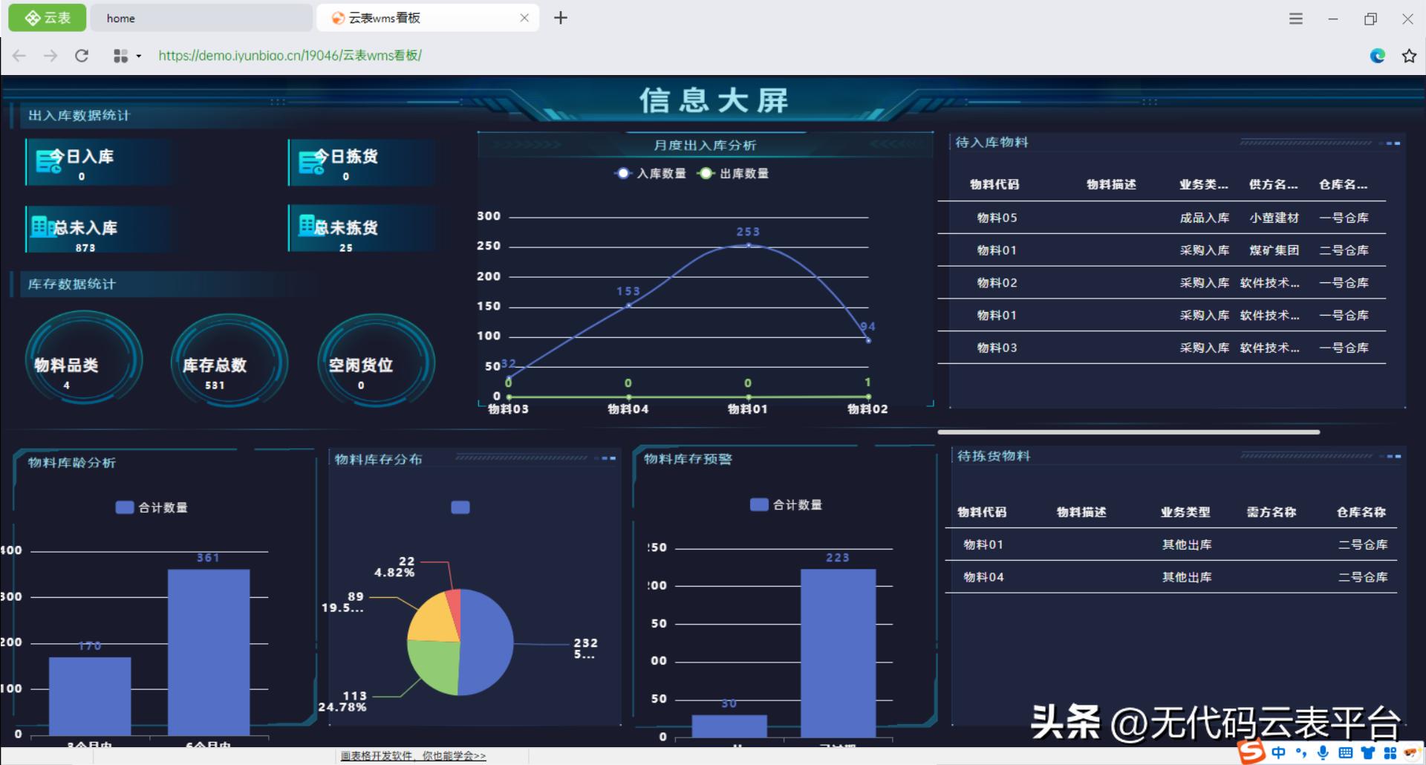The height and width of the screenshot is (765, 1426).
Task: Click the blue 232 pie slice
Action: pyautogui.click(x=486, y=642)
